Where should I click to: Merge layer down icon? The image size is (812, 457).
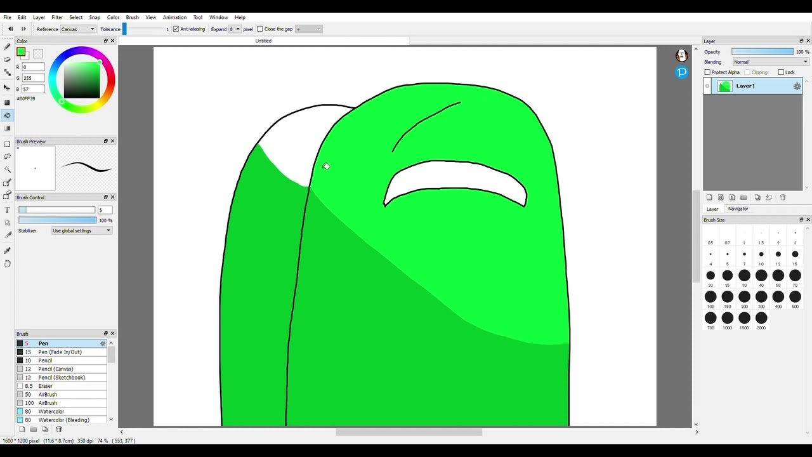click(769, 197)
